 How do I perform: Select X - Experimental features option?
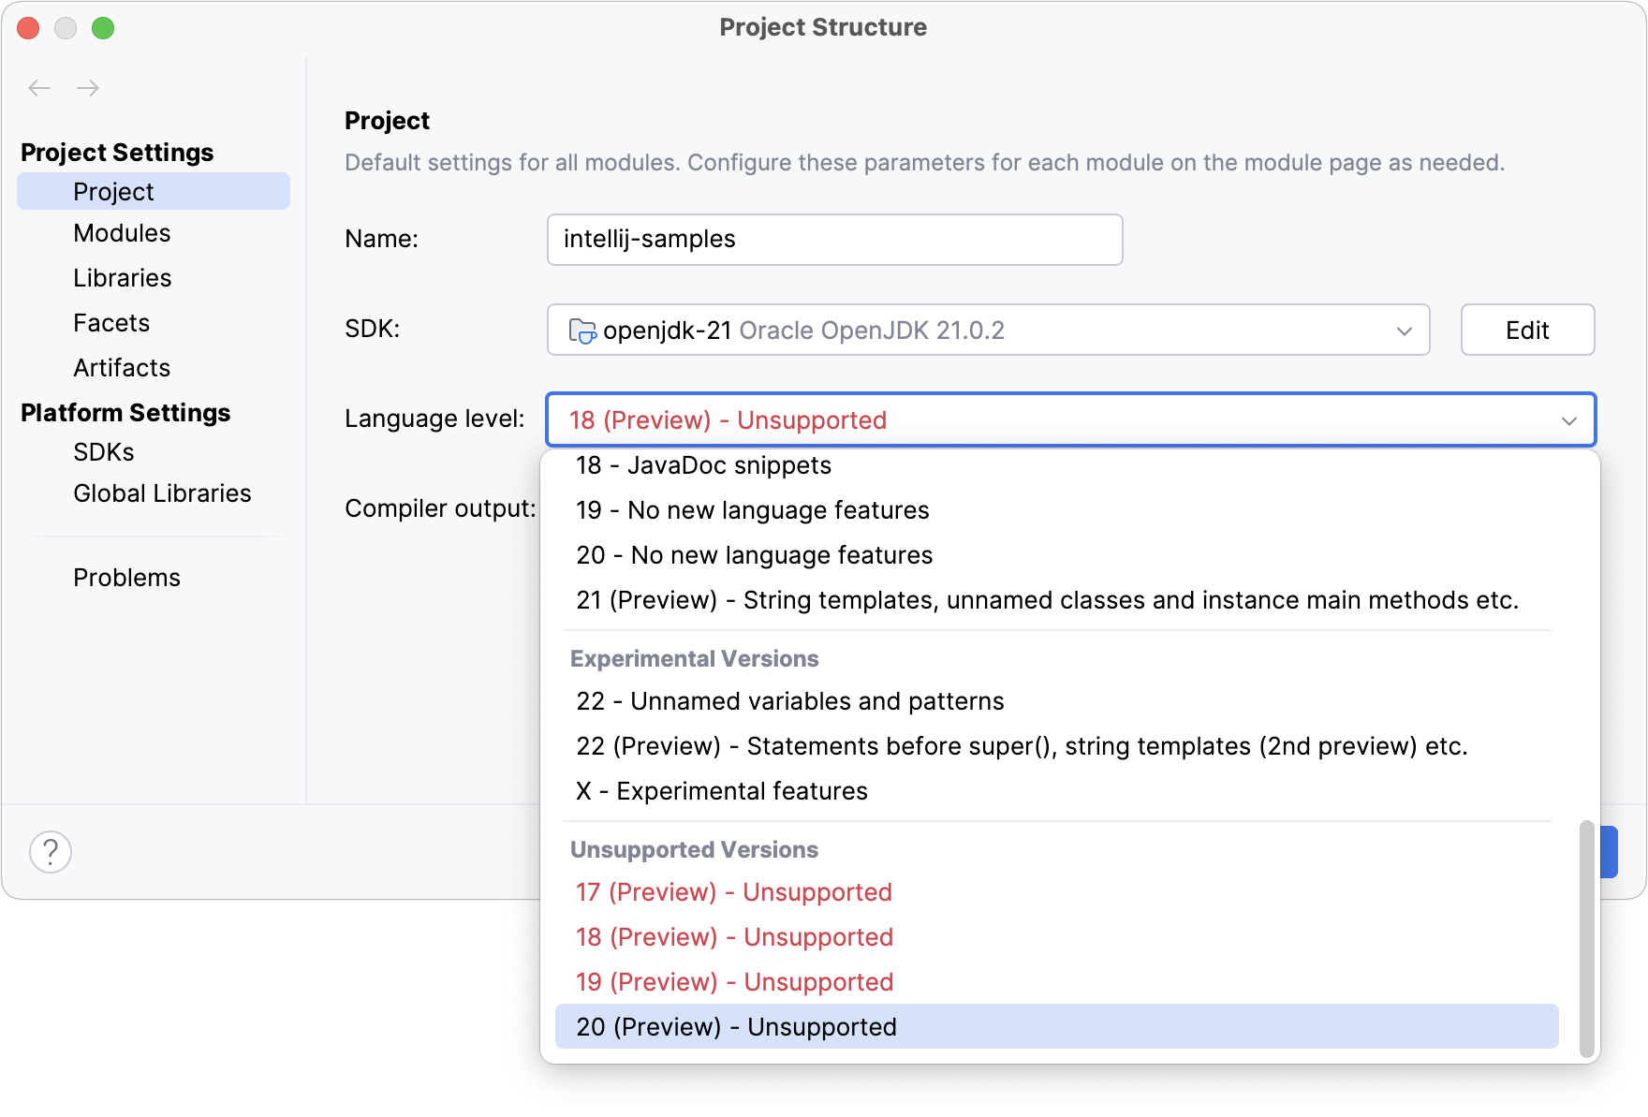tap(721, 791)
